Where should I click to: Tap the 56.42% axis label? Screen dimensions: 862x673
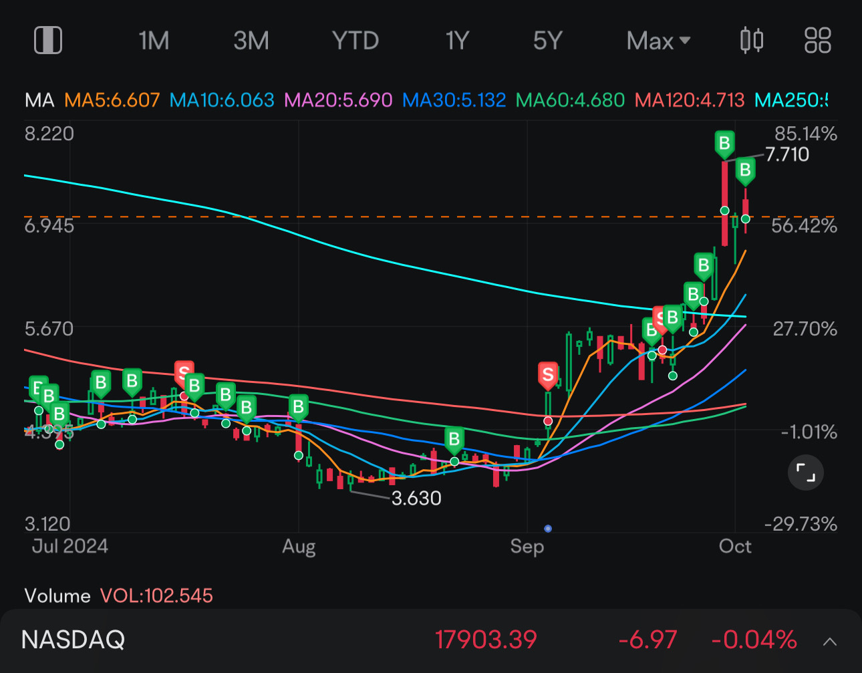(x=804, y=226)
